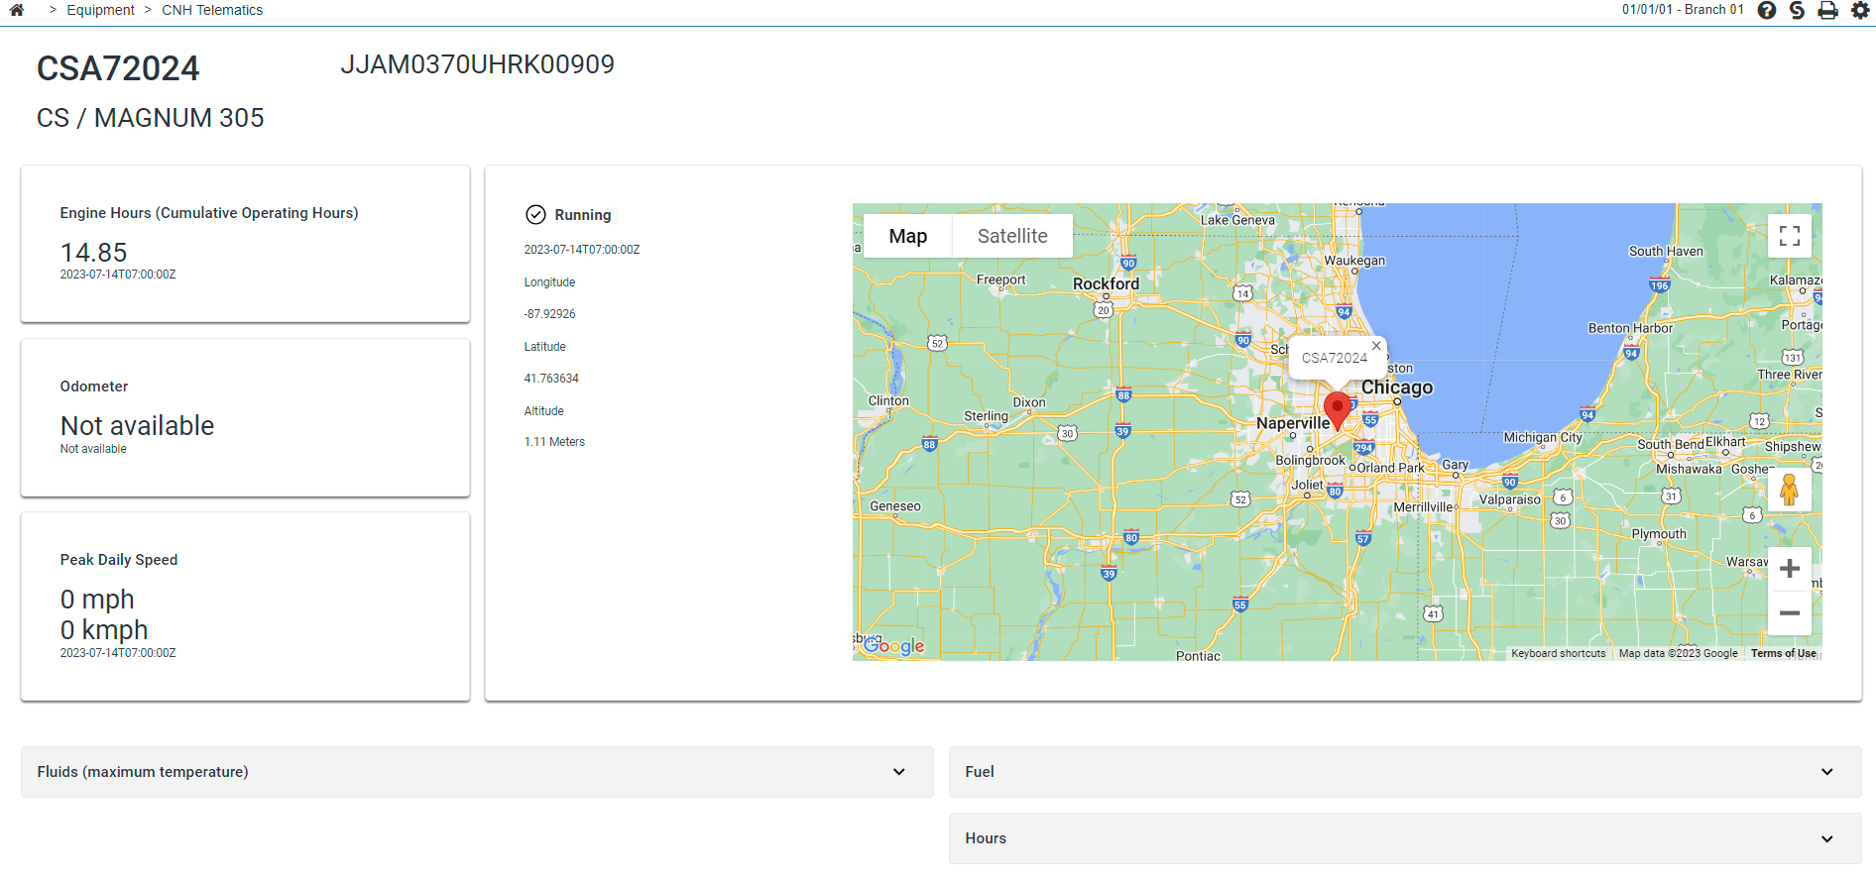
Task: Click Rockford label on map
Action: point(1106,283)
